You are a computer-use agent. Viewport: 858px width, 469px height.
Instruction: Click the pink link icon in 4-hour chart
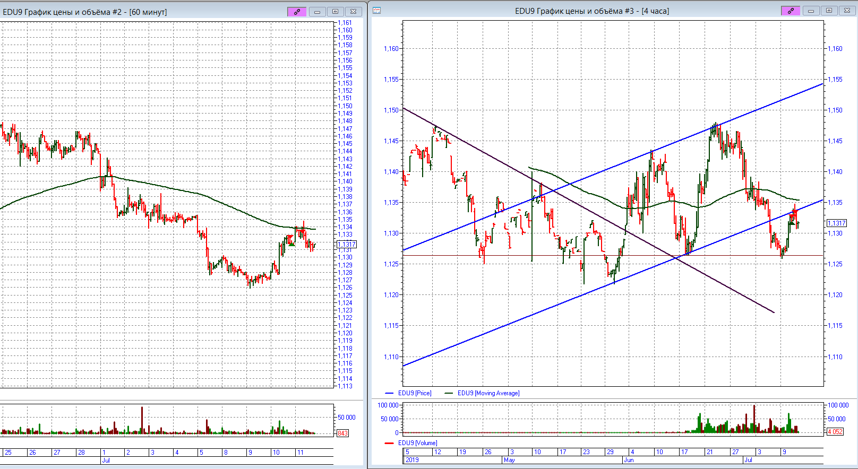pyautogui.click(x=791, y=11)
